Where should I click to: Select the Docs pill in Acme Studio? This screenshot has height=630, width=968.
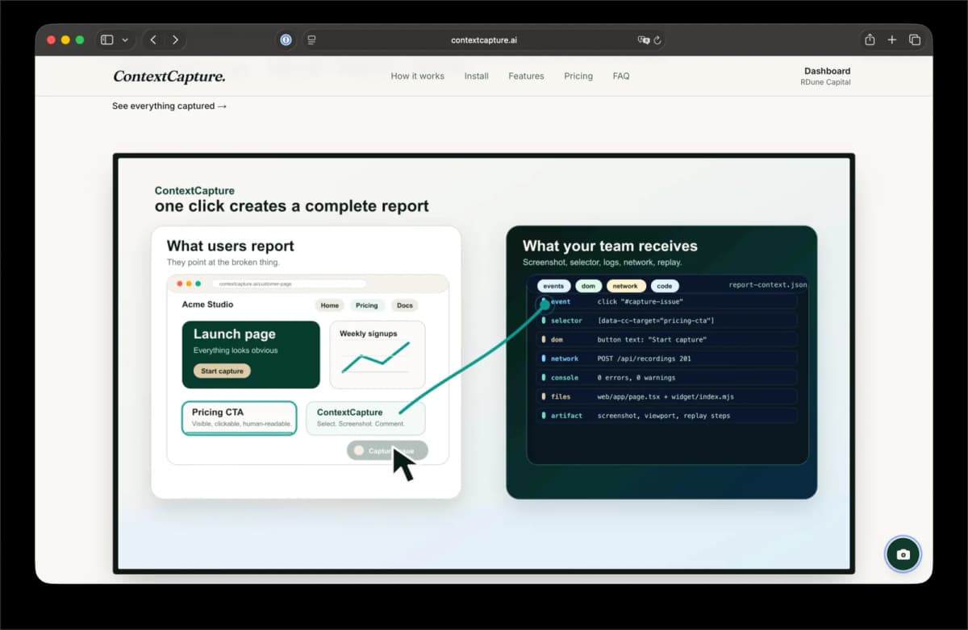pos(405,305)
